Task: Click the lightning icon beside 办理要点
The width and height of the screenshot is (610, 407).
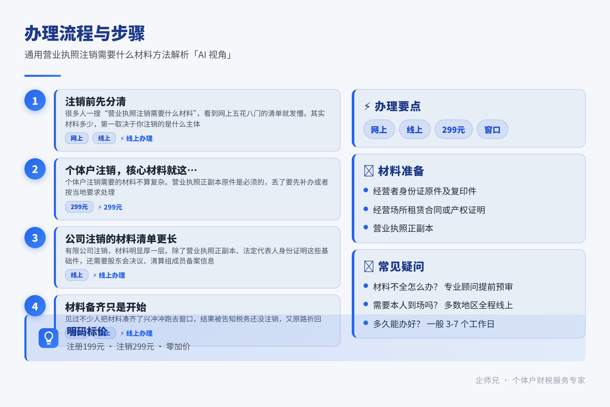Action: 367,106
